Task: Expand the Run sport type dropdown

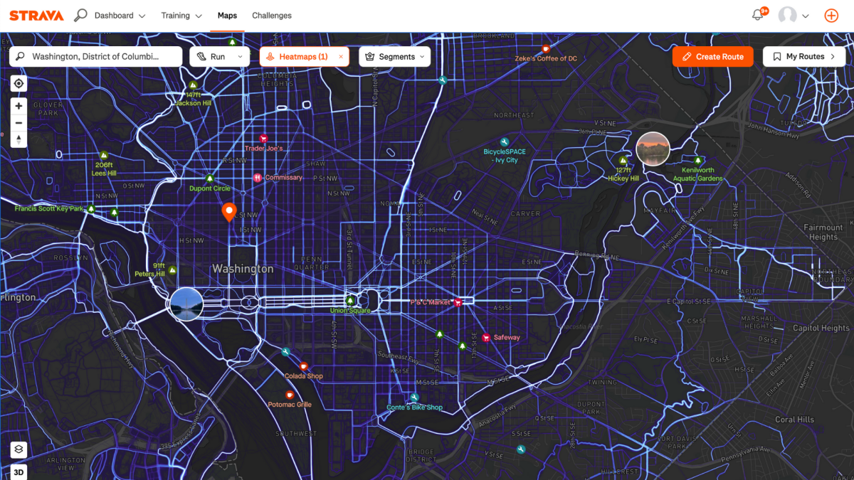Action: coord(219,57)
